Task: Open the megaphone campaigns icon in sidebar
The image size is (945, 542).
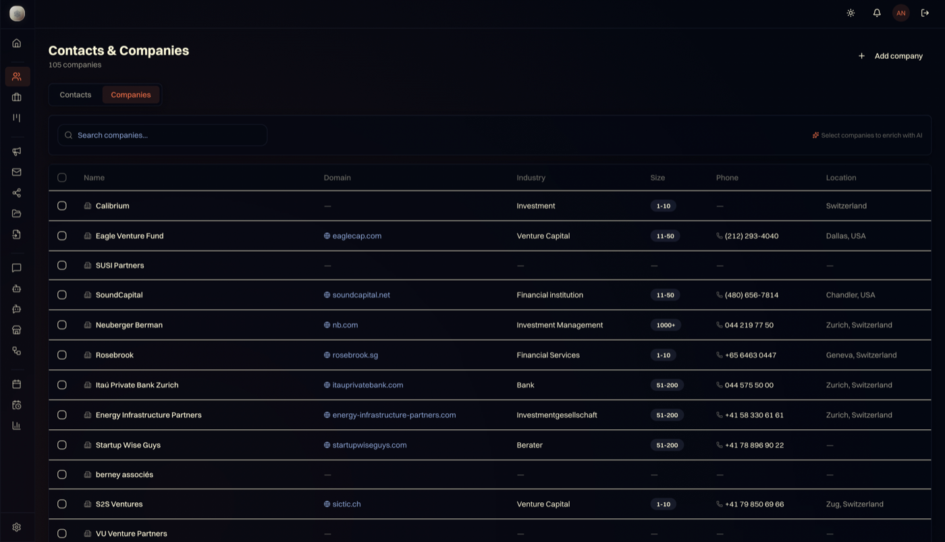Action: pyautogui.click(x=17, y=151)
